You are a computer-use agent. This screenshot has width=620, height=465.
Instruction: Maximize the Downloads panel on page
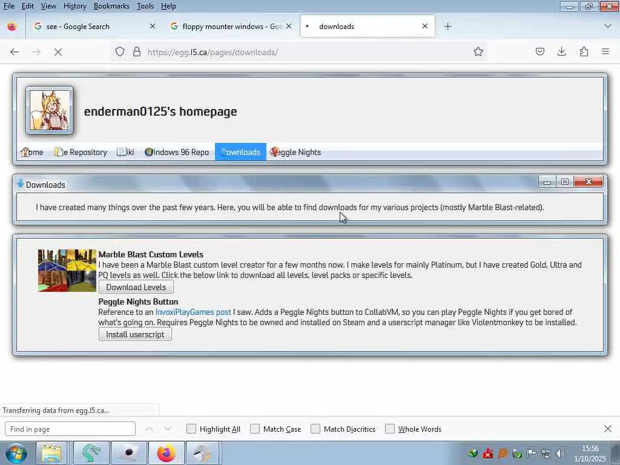click(565, 182)
